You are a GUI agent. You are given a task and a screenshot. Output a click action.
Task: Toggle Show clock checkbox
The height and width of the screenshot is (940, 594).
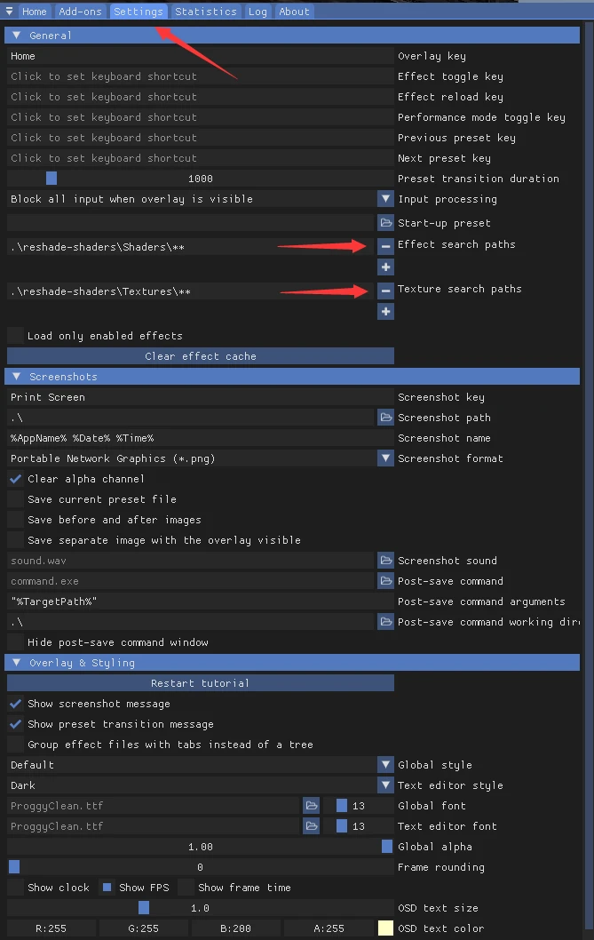pyautogui.click(x=16, y=888)
